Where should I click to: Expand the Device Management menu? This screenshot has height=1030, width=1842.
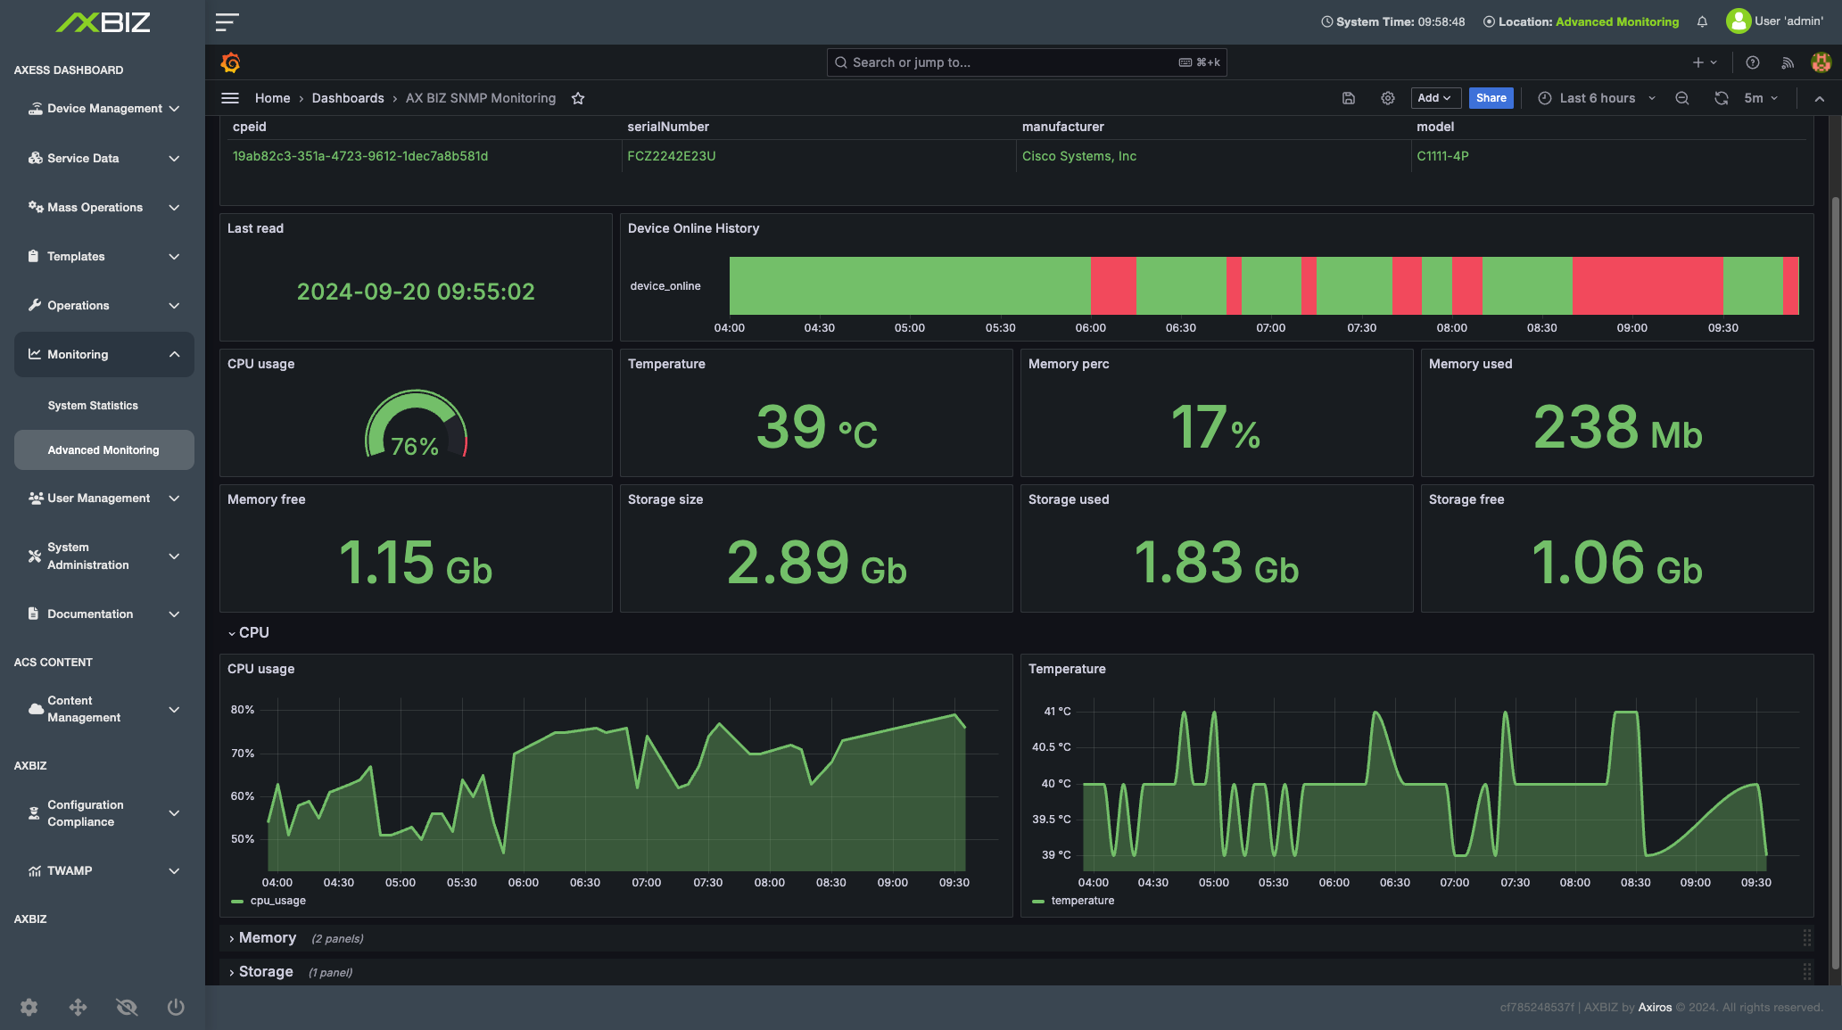click(x=104, y=109)
